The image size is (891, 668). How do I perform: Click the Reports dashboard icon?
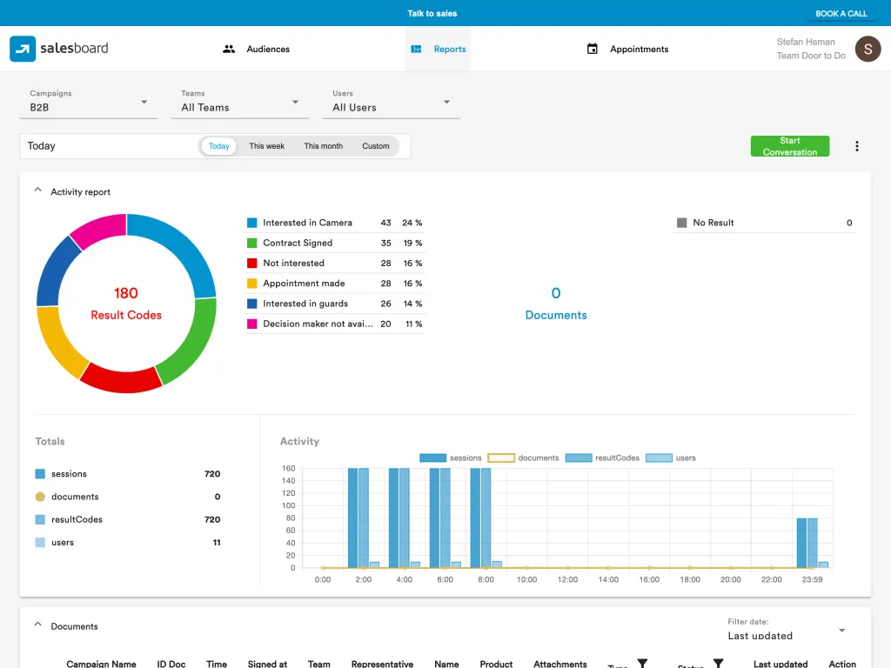pyautogui.click(x=416, y=50)
